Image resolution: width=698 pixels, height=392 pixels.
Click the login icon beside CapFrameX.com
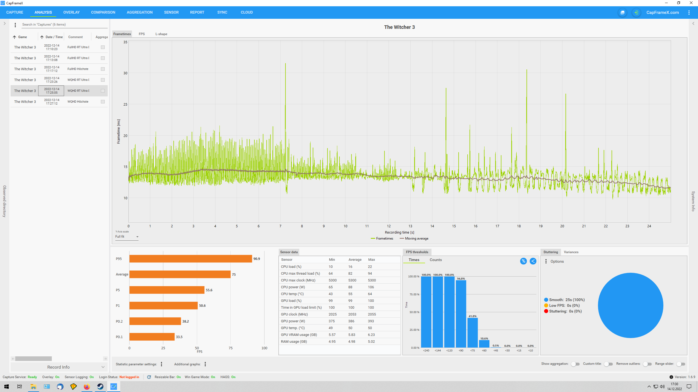click(636, 13)
